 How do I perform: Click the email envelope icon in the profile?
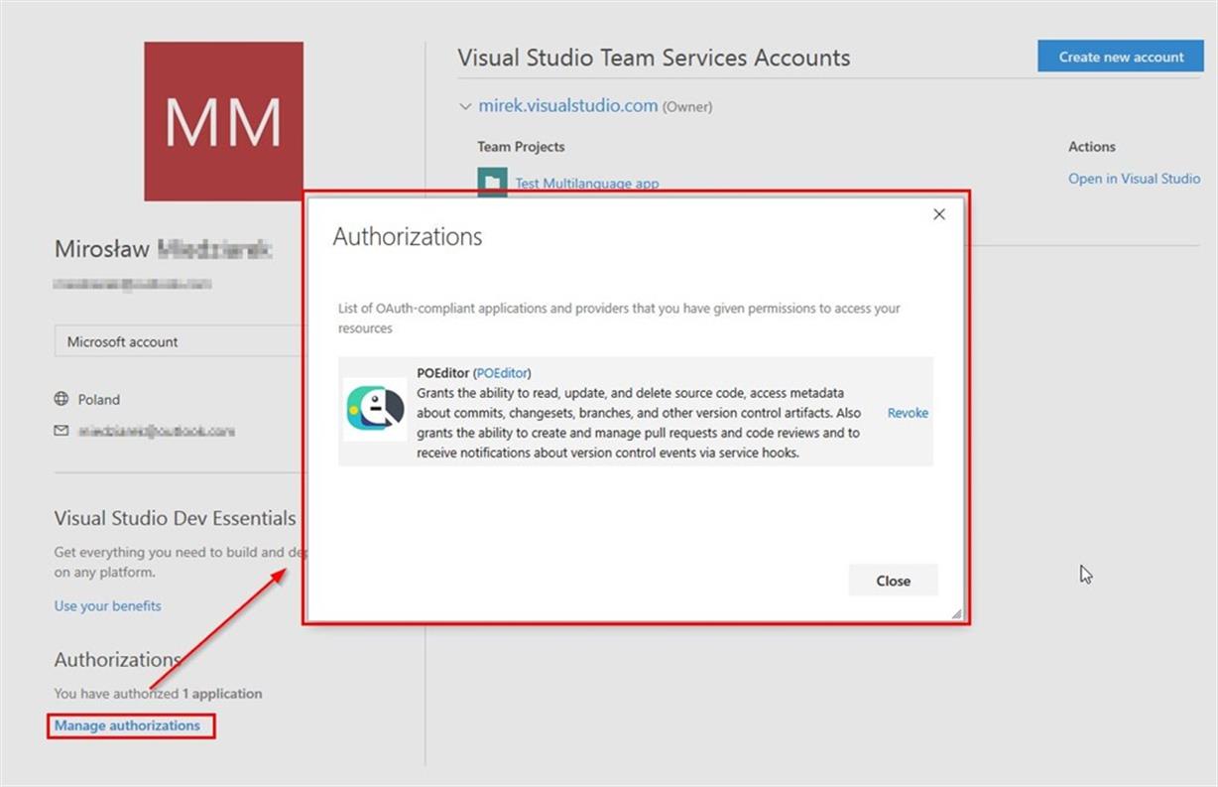(x=61, y=431)
